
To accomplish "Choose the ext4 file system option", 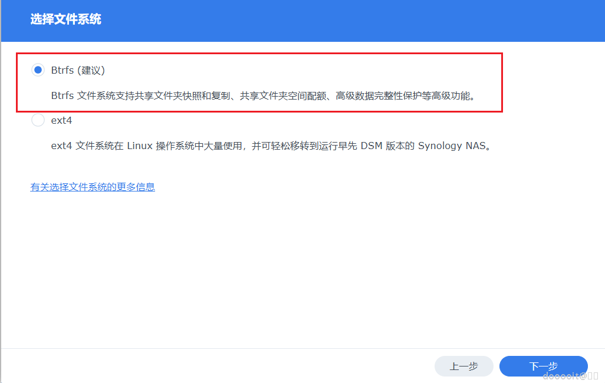I will (x=38, y=120).
